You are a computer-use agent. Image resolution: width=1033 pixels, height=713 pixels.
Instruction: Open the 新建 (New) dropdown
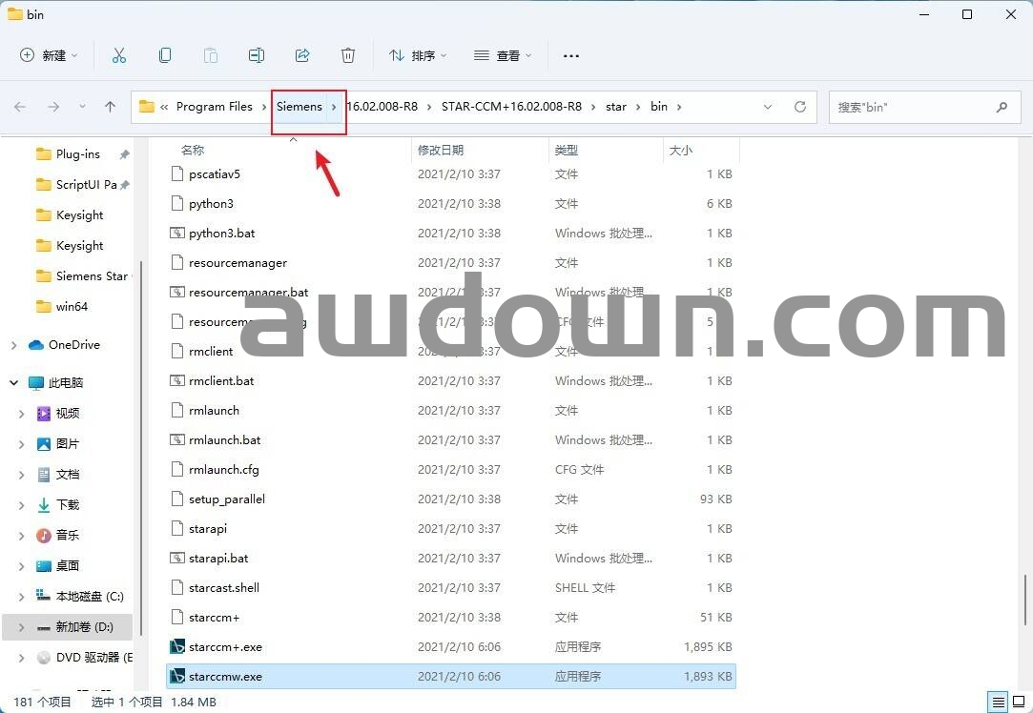tap(50, 55)
